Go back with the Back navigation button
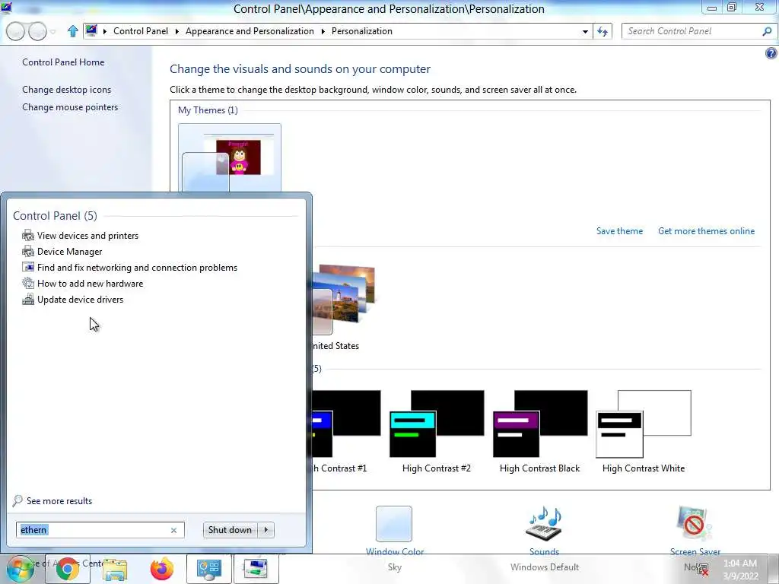The image size is (779, 584). 15,31
